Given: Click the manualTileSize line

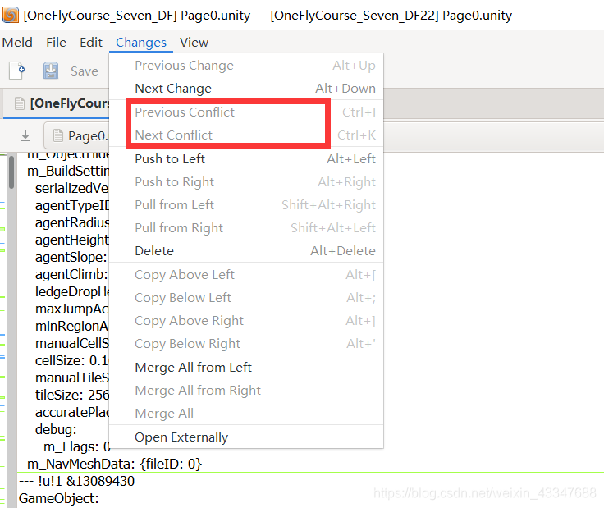Looking at the screenshot, I should [72, 378].
